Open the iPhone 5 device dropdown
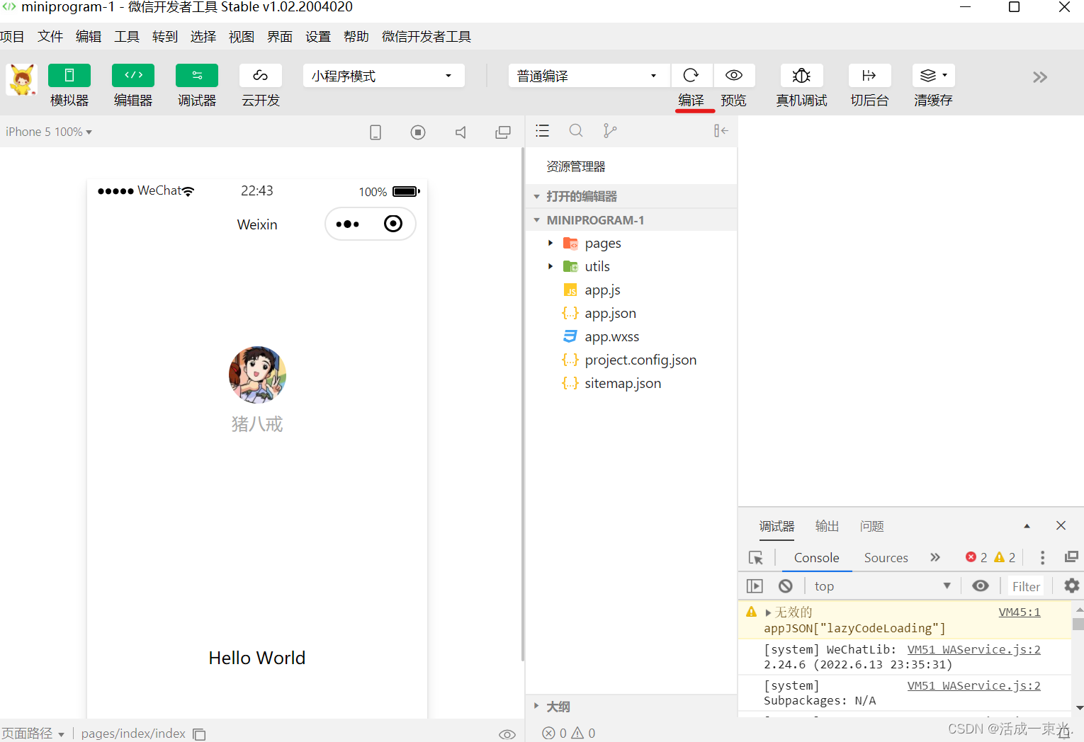 point(48,132)
